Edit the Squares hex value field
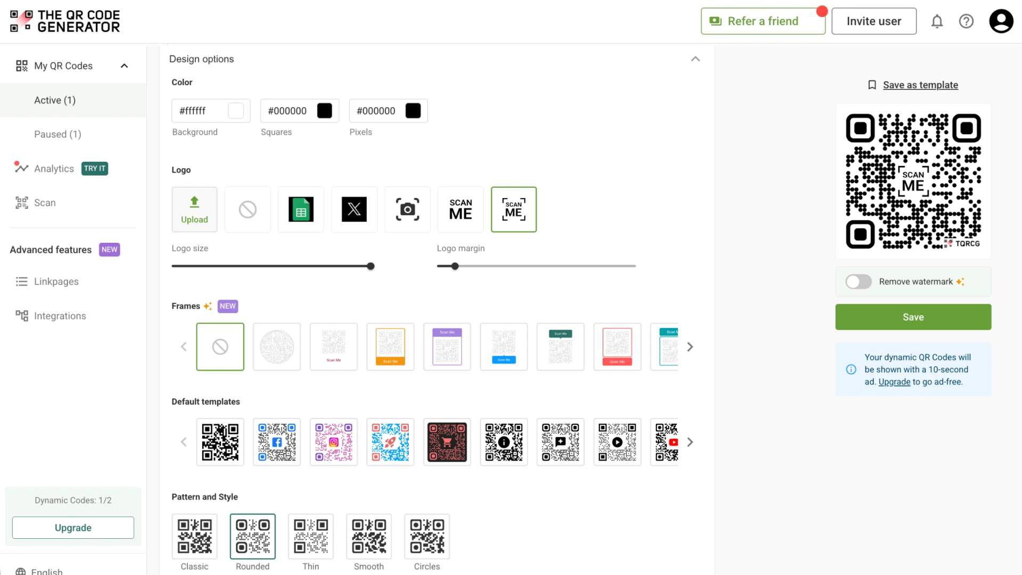This screenshot has height=575, width=1022. [300, 111]
